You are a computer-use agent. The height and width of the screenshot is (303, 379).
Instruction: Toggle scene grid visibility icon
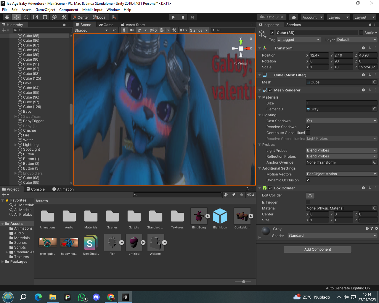click(162, 30)
